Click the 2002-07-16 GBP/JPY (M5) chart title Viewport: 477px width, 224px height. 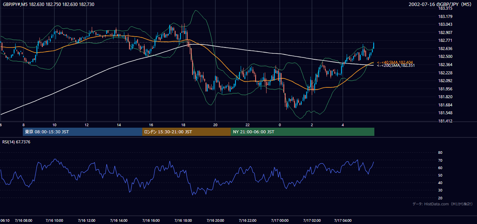pyautogui.click(x=440, y=4)
